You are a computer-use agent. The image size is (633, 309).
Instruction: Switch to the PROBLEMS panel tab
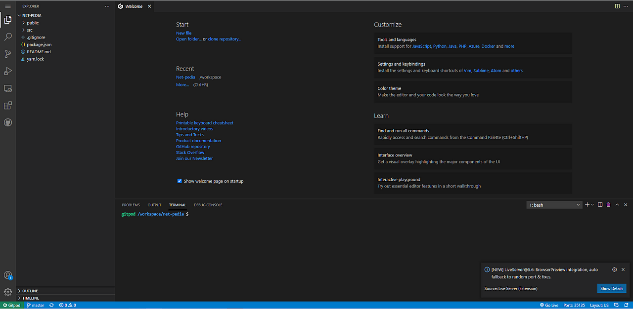point(131,205)
